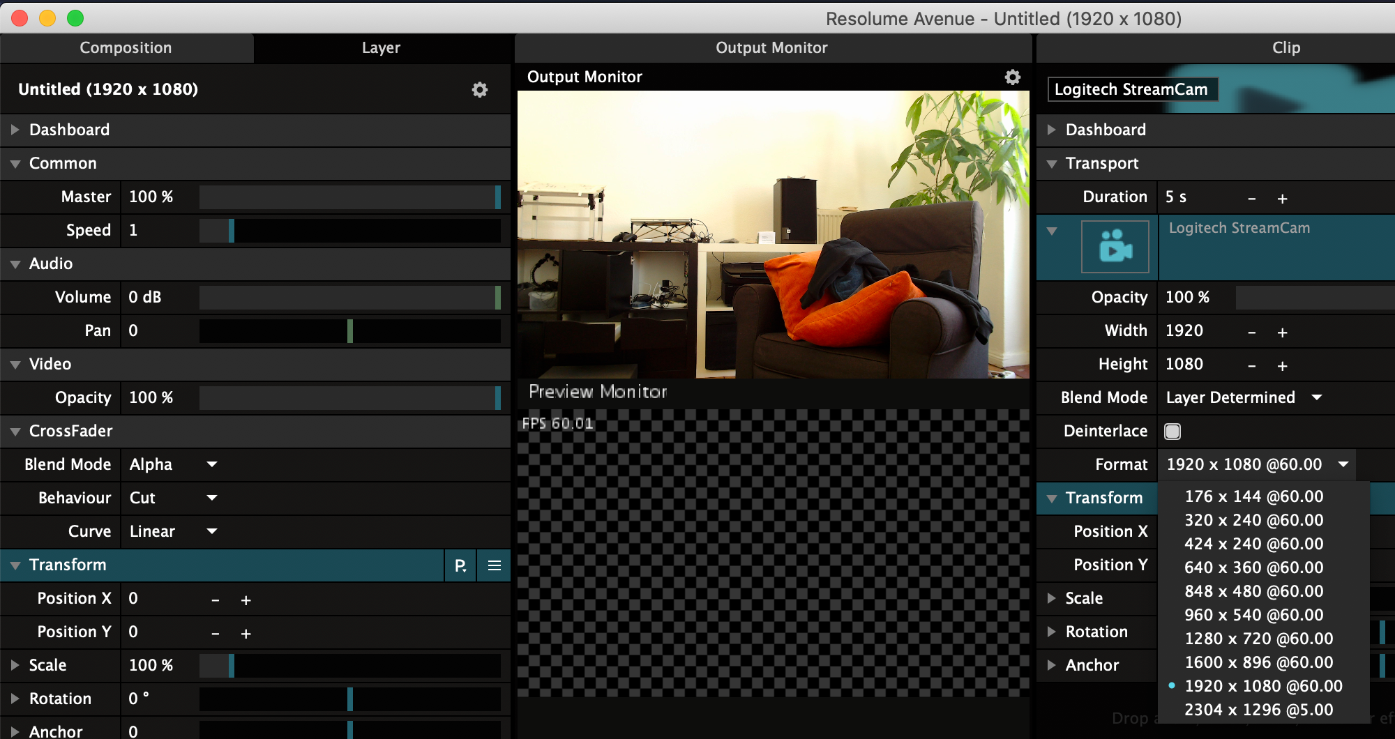Increase Duration with the plus icon

1282,199
